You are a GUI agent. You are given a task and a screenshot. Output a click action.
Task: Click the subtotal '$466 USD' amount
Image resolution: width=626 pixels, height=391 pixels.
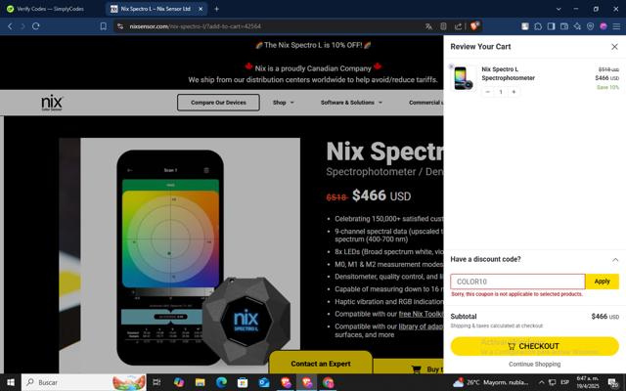tap(604, 317)
